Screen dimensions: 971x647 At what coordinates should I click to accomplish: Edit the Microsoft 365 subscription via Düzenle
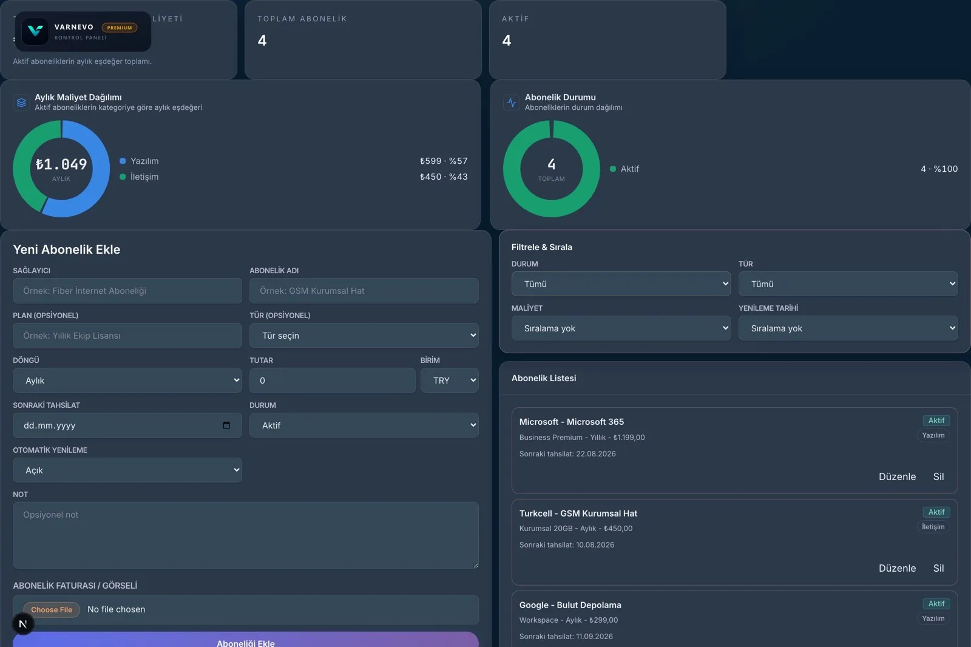click(x=897, y=477)
